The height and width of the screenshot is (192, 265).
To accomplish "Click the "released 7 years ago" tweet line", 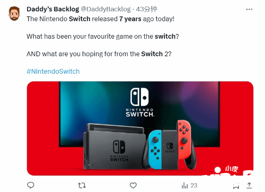I will [100, 19].
